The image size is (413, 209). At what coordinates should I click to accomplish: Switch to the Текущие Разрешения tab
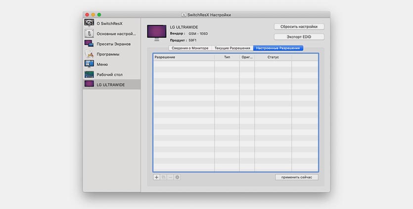coord(232,48)
